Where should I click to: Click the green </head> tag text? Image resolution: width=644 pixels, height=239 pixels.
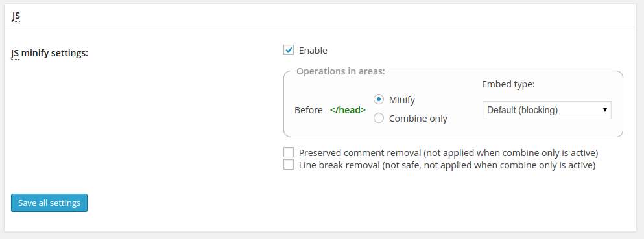[348, 110]
